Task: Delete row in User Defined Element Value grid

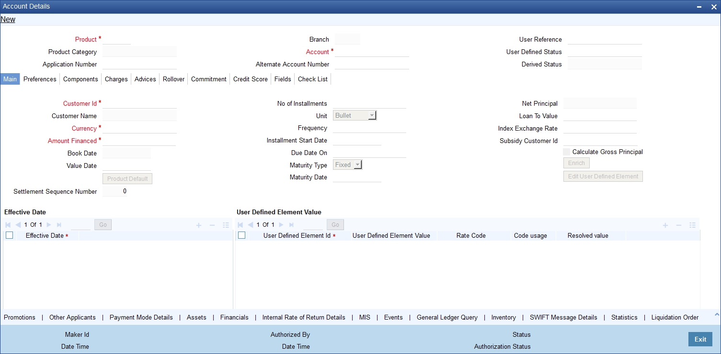Action: pos(679,225)
